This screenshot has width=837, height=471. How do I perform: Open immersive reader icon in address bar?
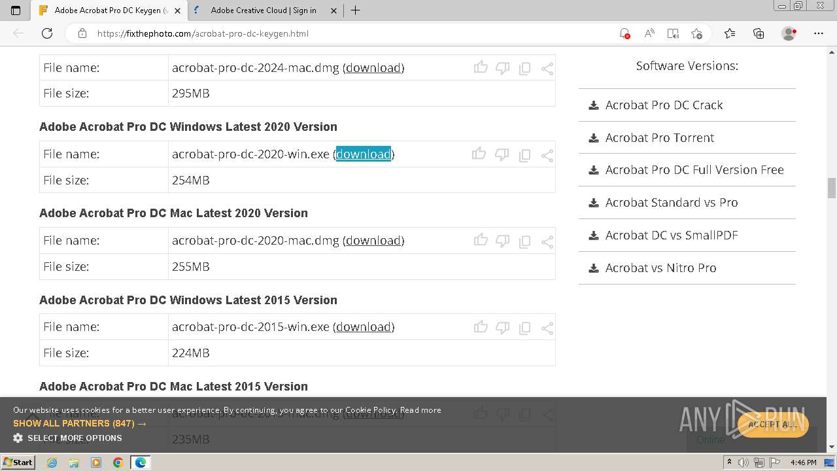click(x=673, y=33)
